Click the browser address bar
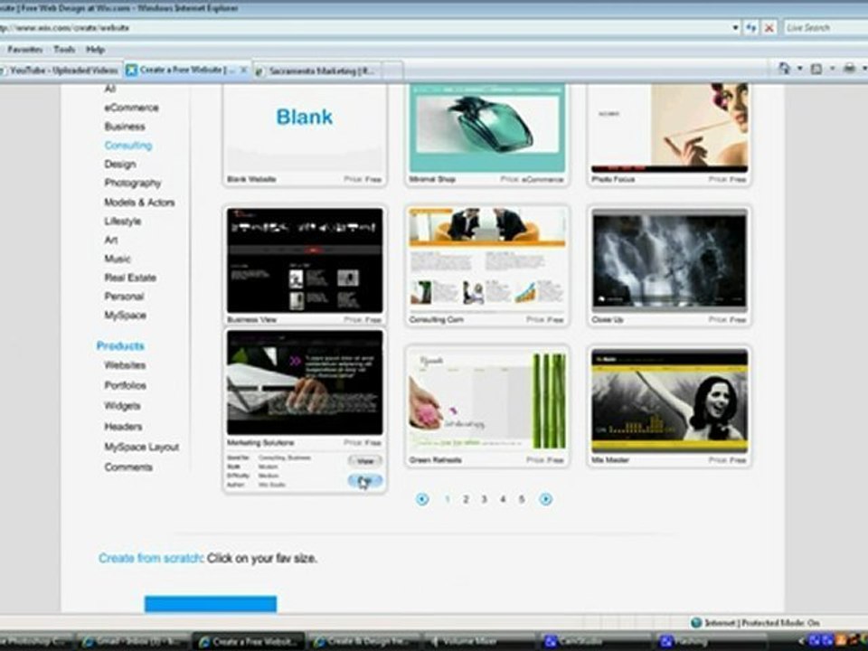Image resolution: width=868 pixels, height=651 pixels. click(365, 28)
